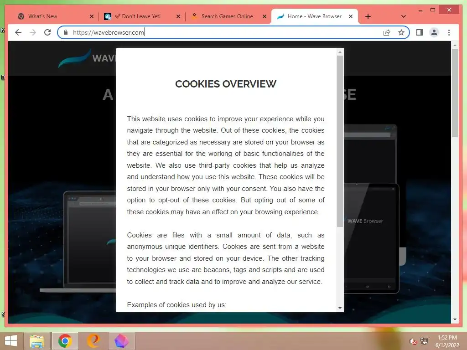Open a new tab with the plus button
The image size is (467, 350).
368,16
